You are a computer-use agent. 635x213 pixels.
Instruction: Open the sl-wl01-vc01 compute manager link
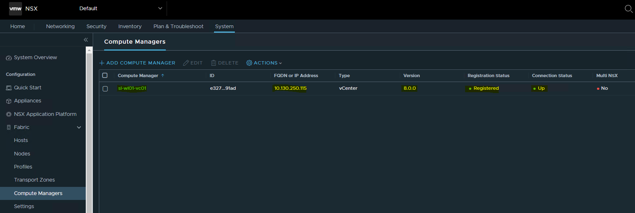tap(132, 88)
